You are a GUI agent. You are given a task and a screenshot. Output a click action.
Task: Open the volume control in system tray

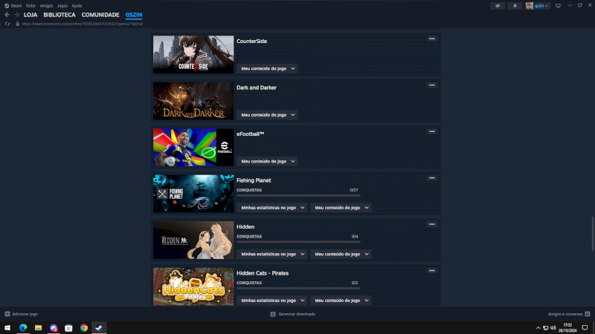553,328
